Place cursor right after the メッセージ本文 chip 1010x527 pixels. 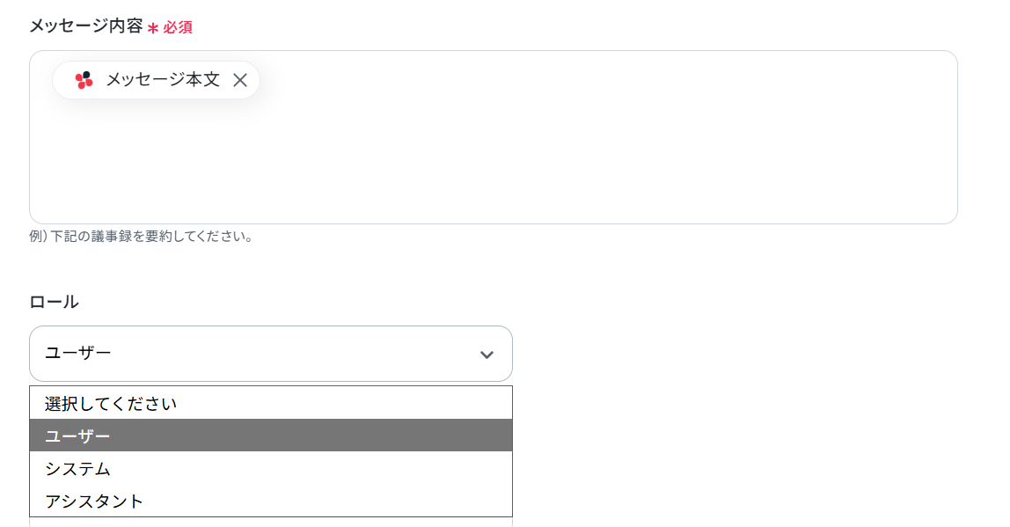[266, 80]
